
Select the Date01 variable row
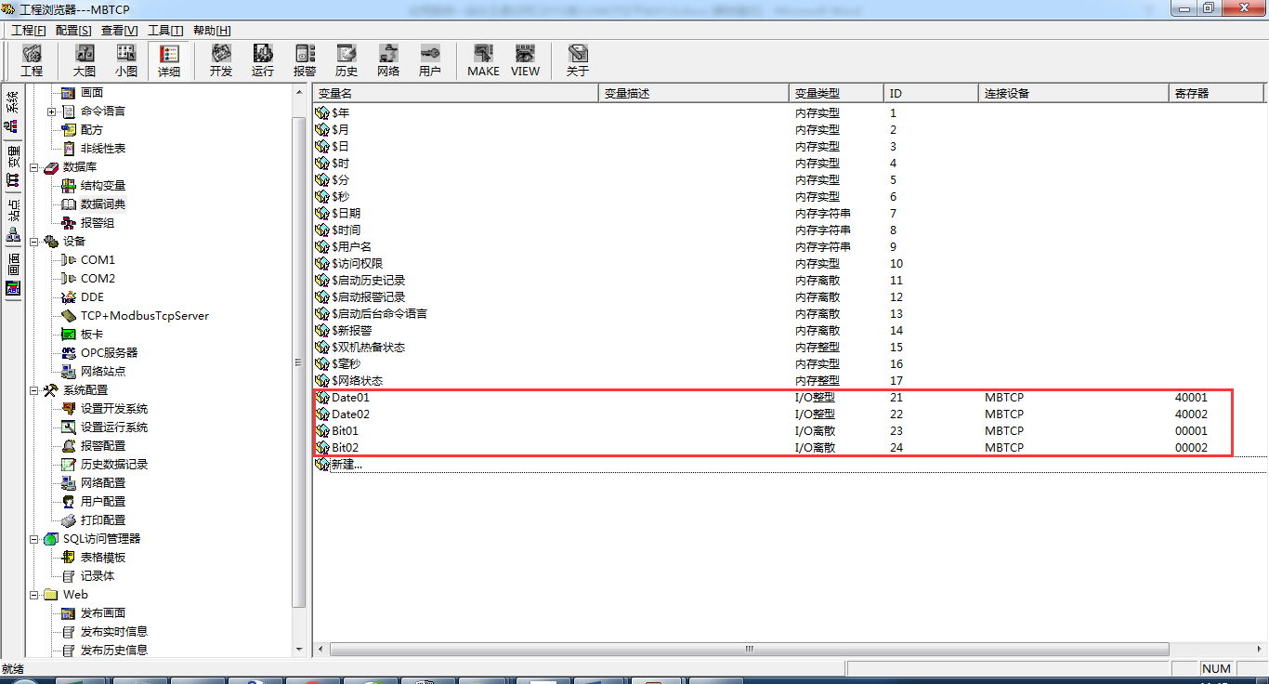click(350, 398)
